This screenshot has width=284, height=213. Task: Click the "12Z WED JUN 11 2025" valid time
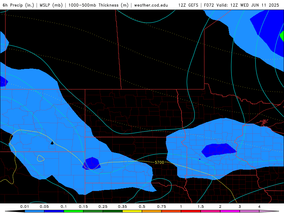(x=255, y=5)
